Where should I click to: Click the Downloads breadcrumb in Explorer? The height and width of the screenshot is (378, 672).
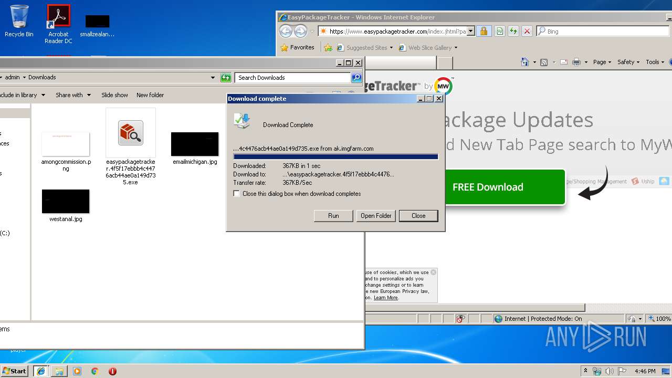42,77
